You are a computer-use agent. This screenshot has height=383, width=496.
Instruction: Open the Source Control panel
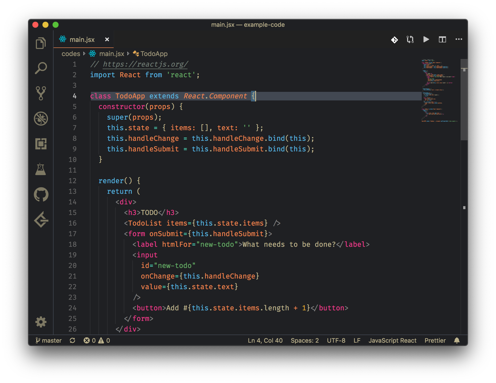click(41, 93)
